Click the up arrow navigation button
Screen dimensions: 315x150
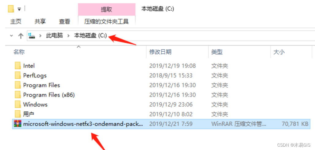pyautogui.click(x=21, y=36)
